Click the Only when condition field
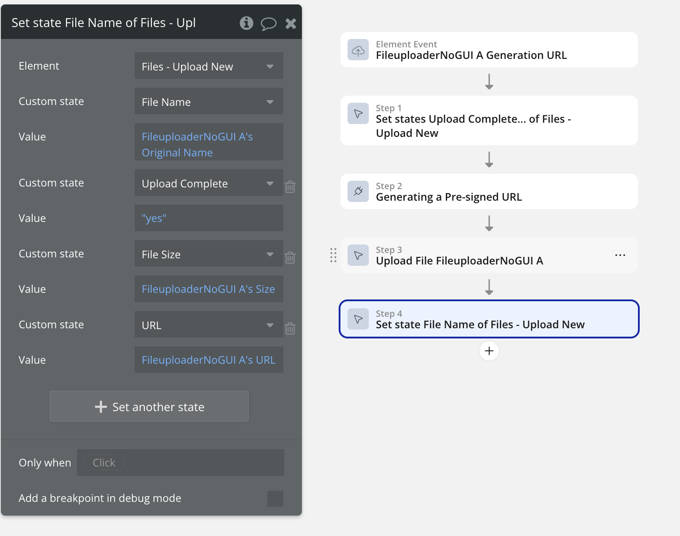 click(x=181, y=462)
